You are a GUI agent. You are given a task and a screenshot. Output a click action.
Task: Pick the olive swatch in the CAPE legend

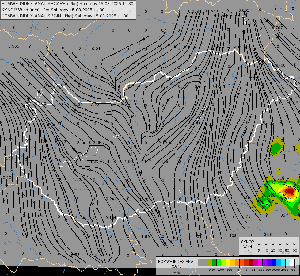pyautogui.click(x=210, y=263)
